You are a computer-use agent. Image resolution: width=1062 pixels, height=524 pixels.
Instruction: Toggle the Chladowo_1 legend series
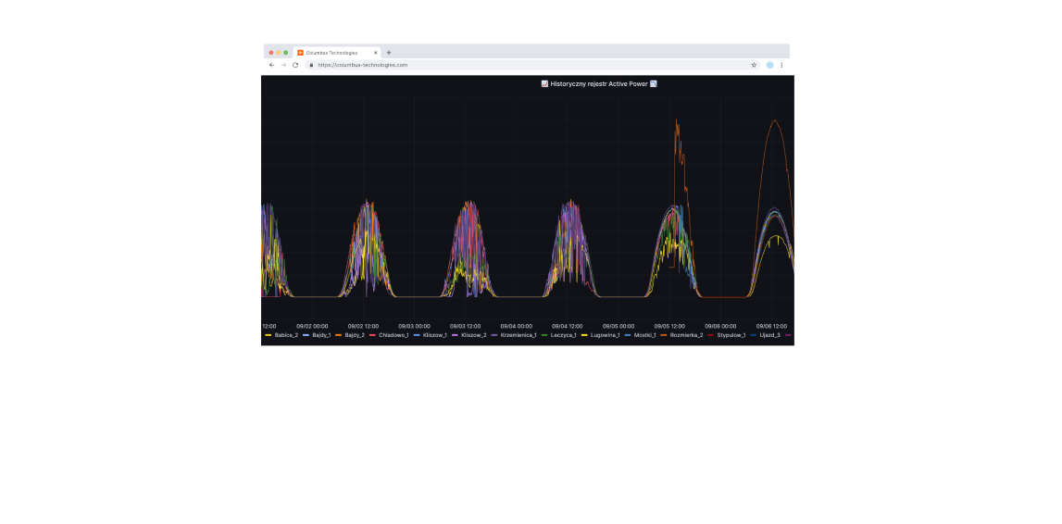coord(394,335)
